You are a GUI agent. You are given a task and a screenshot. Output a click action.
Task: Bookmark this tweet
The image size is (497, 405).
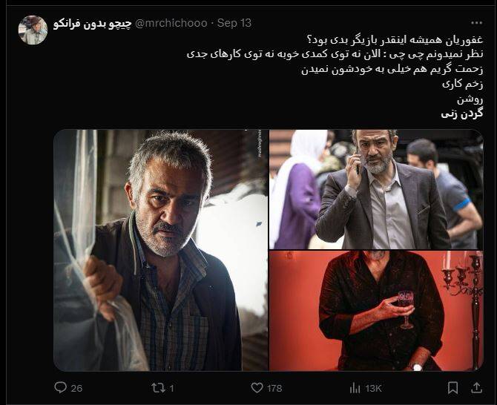click(452, 388)
